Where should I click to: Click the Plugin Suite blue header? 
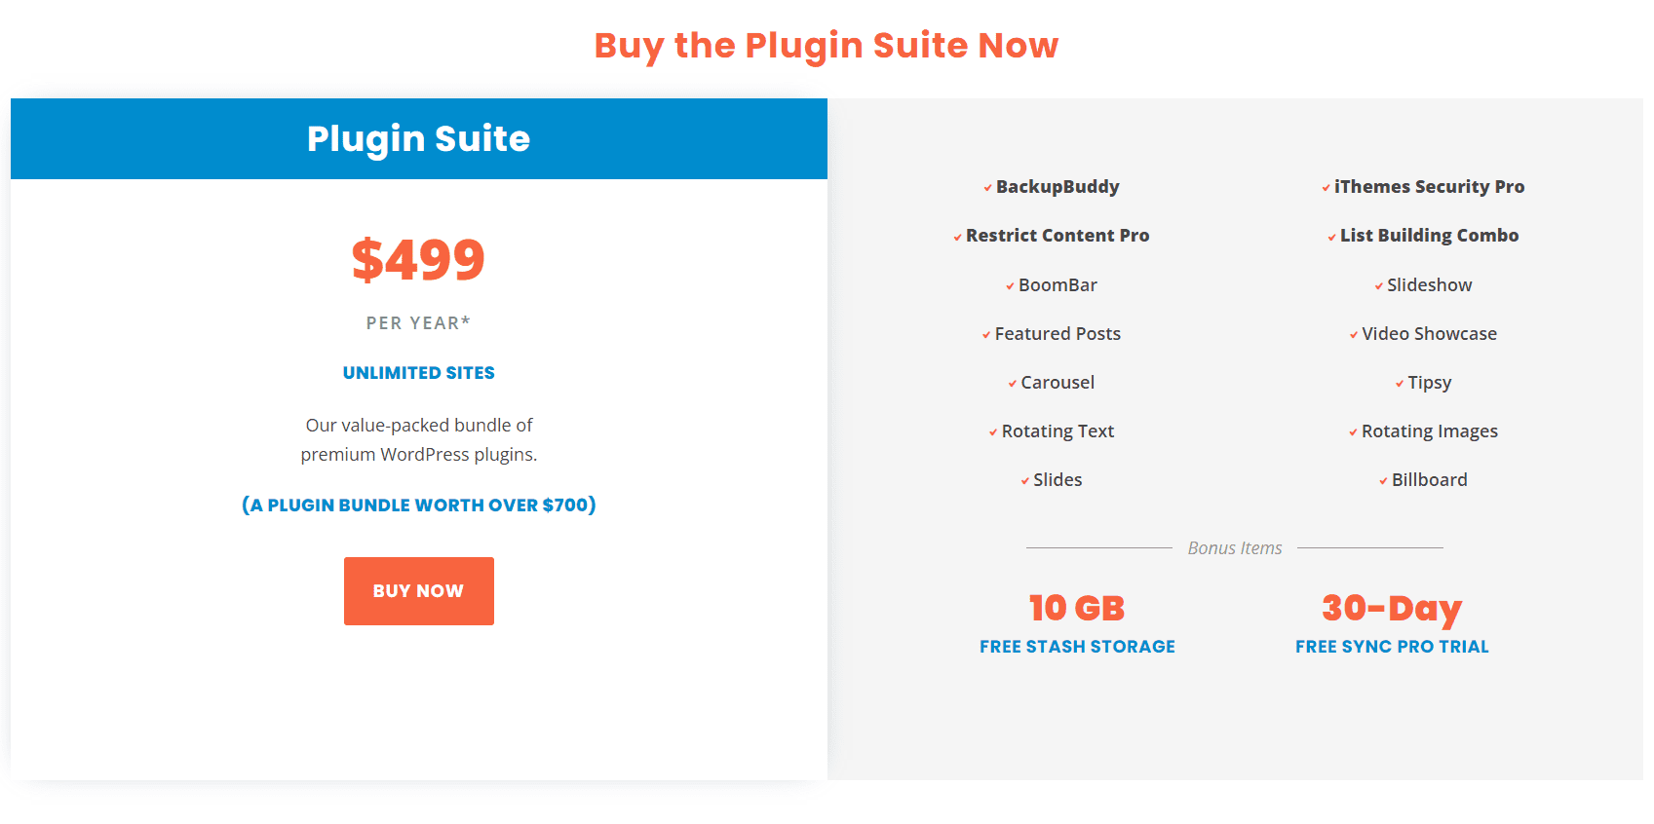pos(419,138)
